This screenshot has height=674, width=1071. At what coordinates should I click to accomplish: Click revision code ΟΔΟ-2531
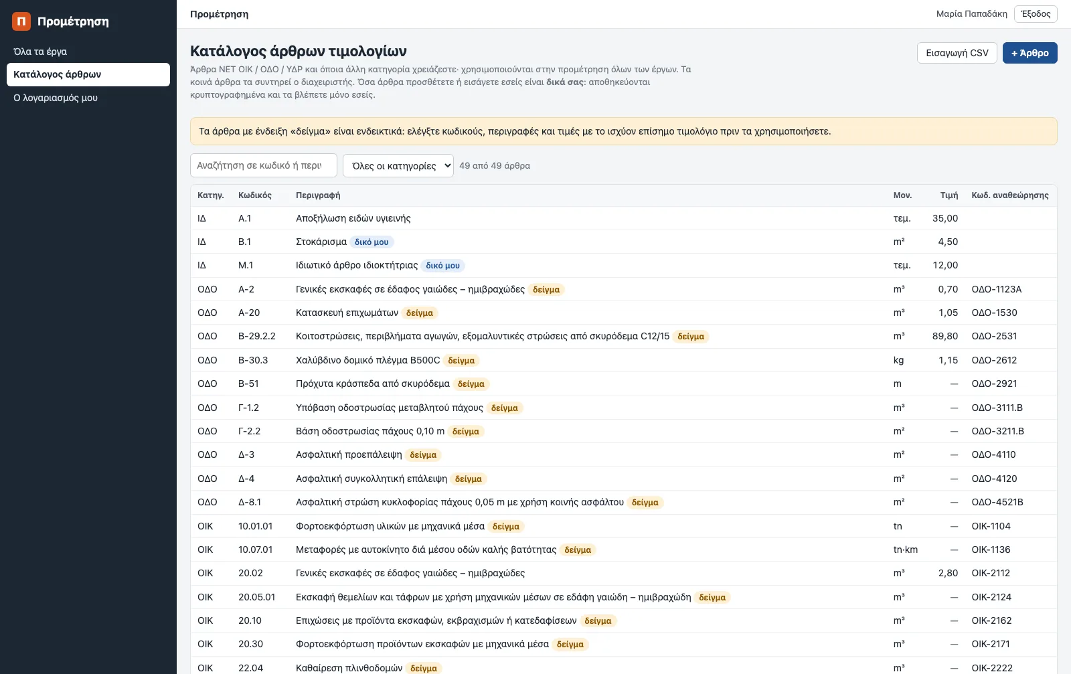tap(994, 336)
